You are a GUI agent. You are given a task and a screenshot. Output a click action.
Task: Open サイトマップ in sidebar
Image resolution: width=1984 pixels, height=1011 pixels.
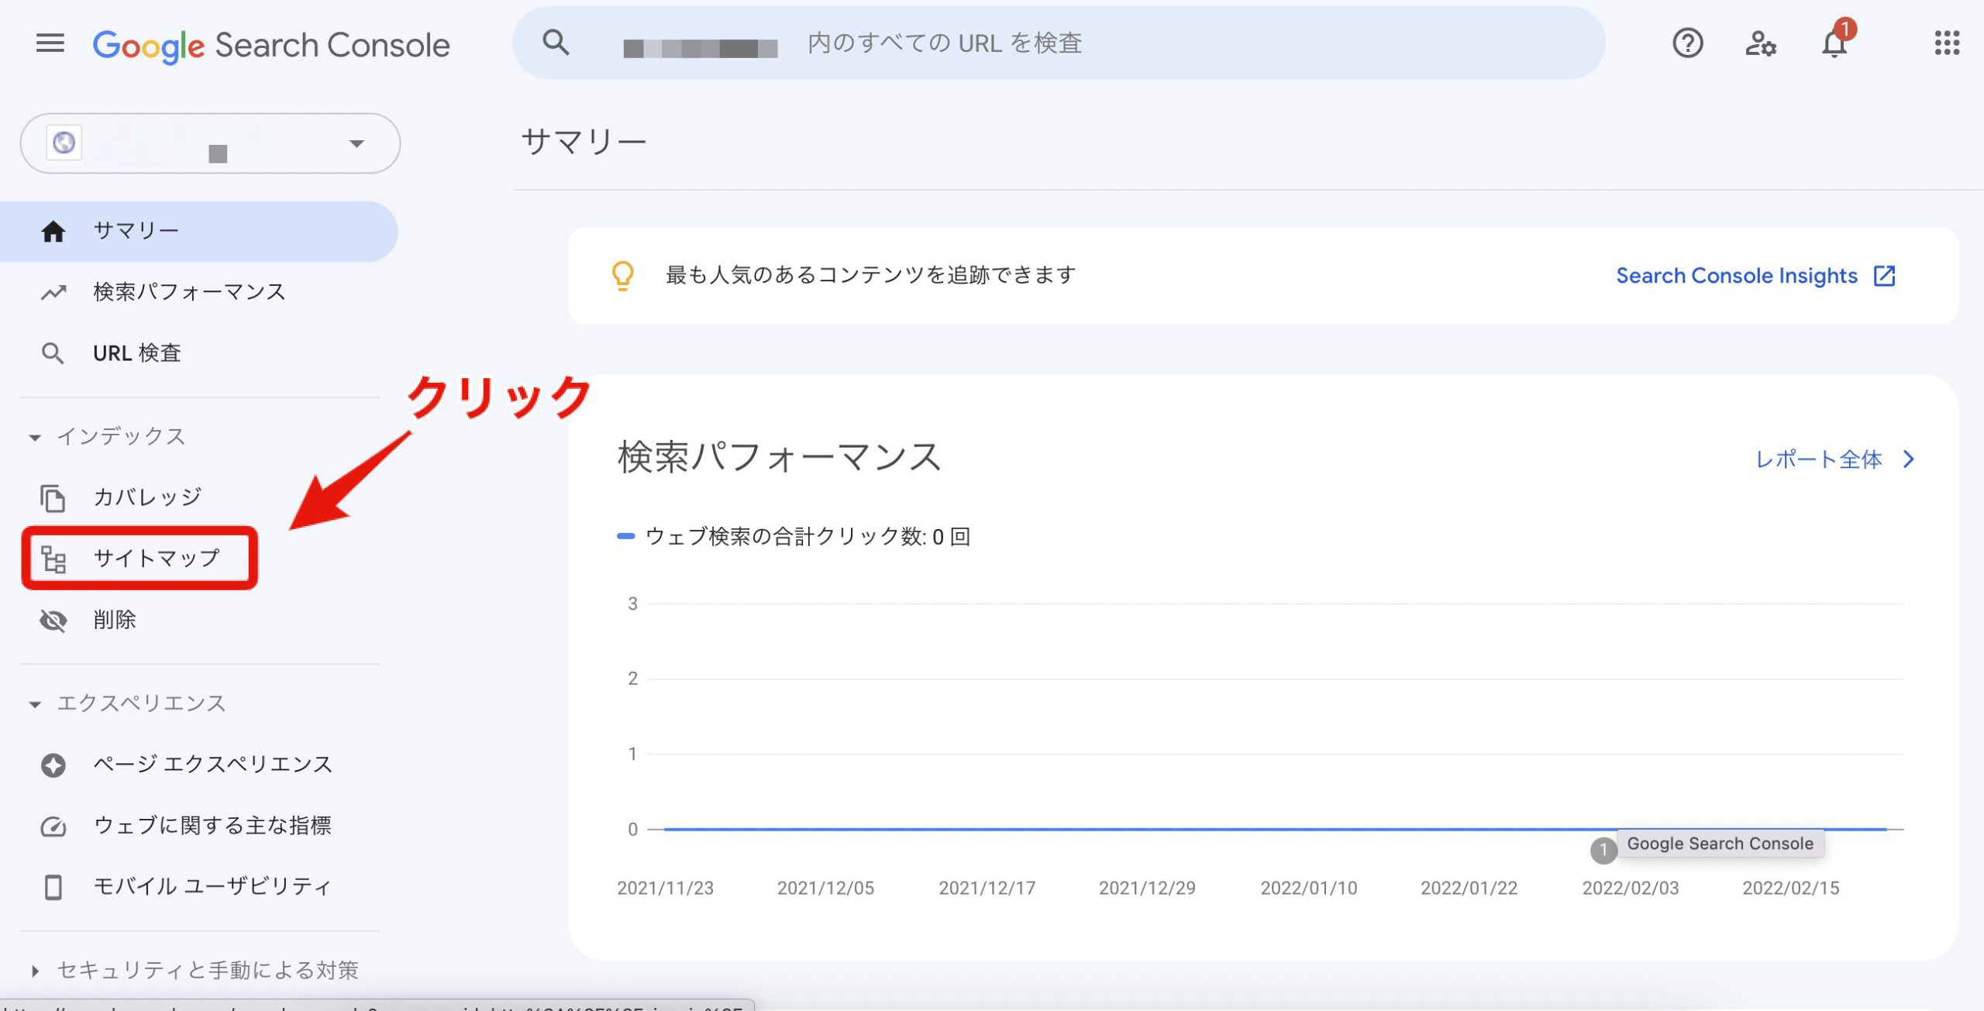157,559
